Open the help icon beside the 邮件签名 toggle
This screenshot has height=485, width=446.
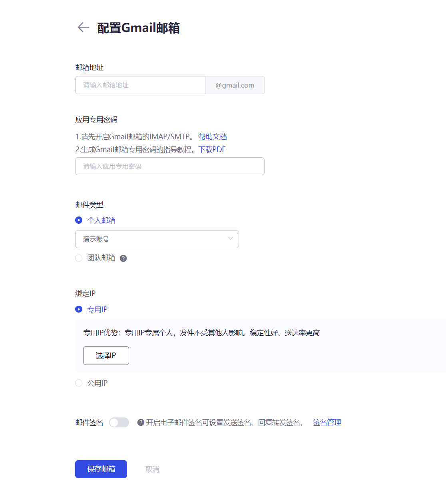[x=141, y=422]
